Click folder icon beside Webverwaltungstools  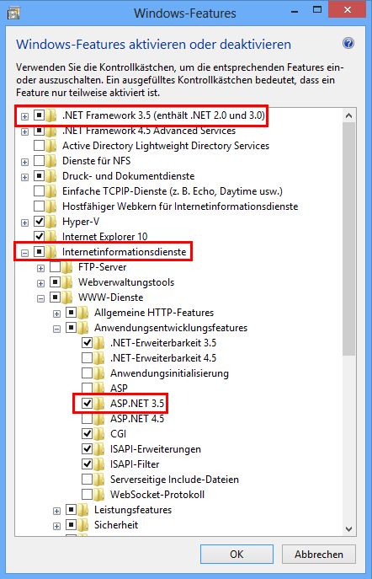click(x=66, y=282)
